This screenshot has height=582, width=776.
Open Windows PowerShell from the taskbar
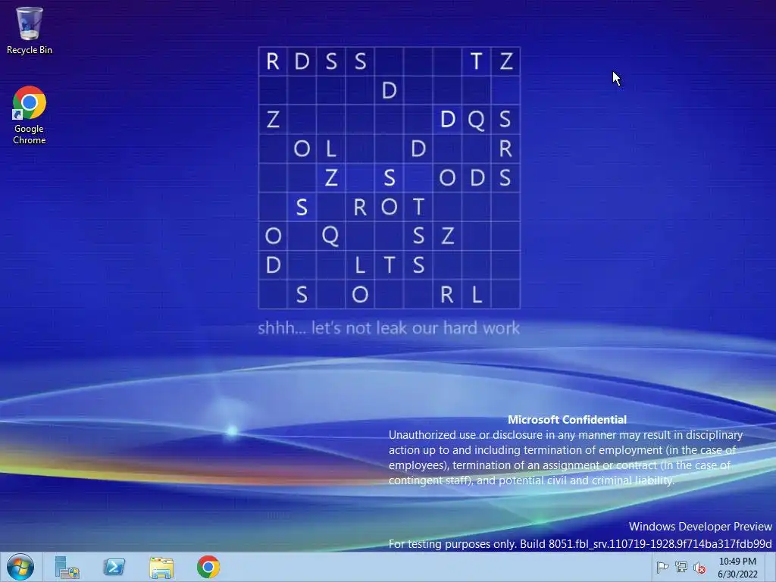coord(114,567)
